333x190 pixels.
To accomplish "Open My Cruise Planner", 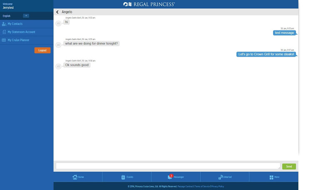I will (x=27, y=40).
